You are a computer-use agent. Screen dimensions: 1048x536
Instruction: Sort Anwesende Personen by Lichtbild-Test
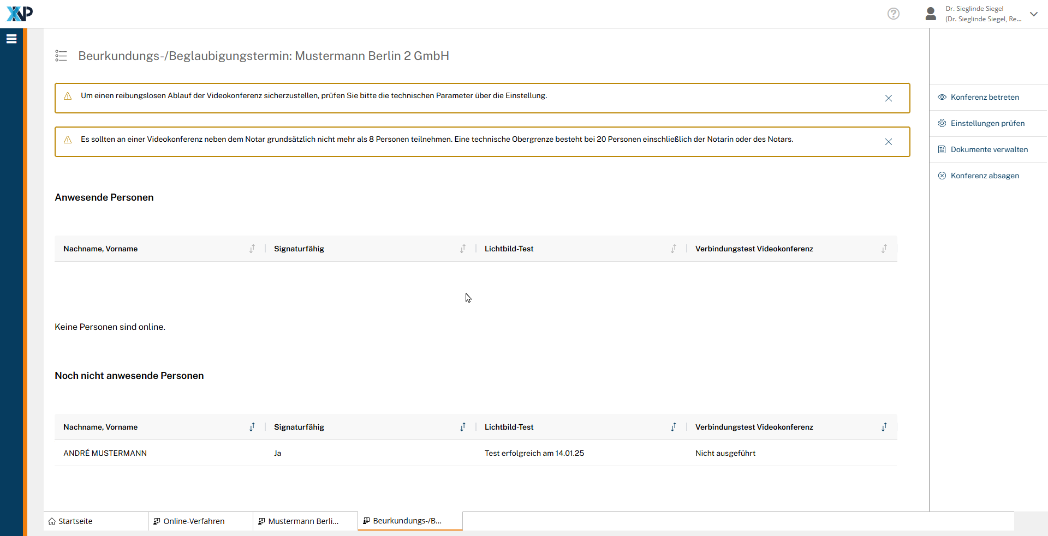coord(674,249)
